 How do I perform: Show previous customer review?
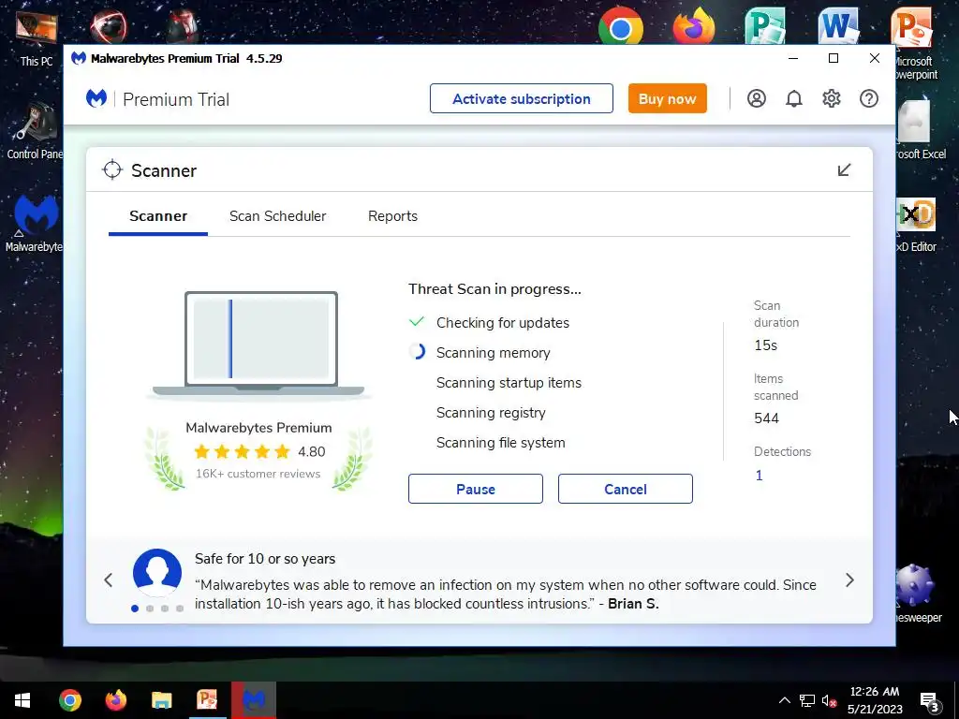(x=109, y=580)
